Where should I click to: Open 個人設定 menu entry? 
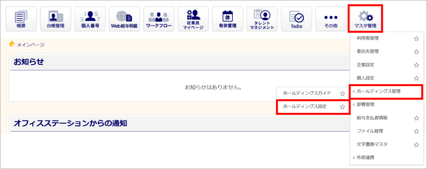[x=365, y=78]
